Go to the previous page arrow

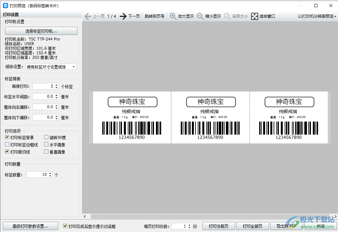pos(88,16)
